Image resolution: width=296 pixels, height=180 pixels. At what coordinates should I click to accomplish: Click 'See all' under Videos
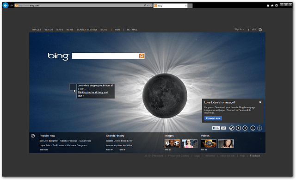[x=203, y=150]
